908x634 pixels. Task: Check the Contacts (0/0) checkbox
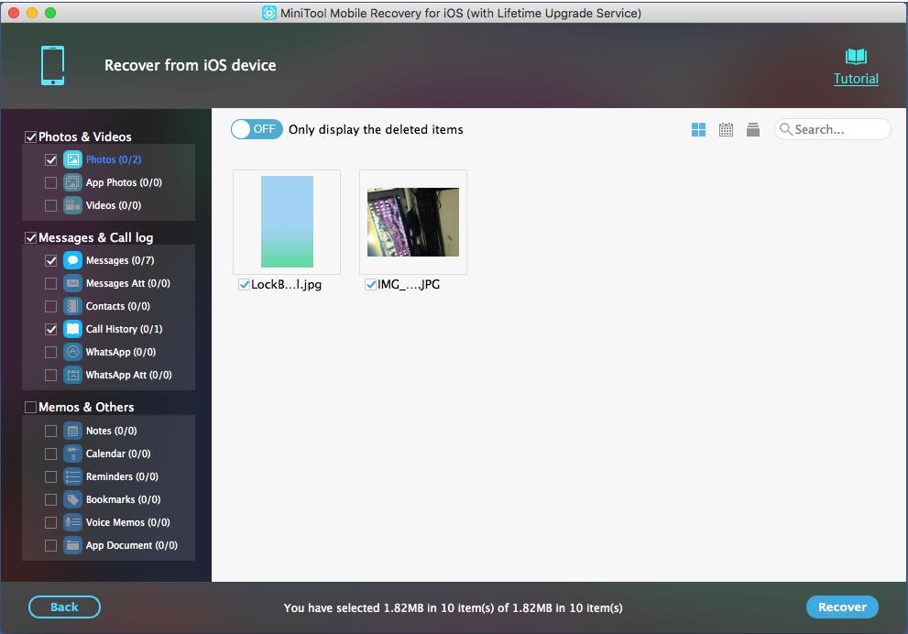point(51,306)
